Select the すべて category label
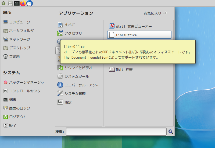This screenshot has height=148, width=215. [70, 25]
